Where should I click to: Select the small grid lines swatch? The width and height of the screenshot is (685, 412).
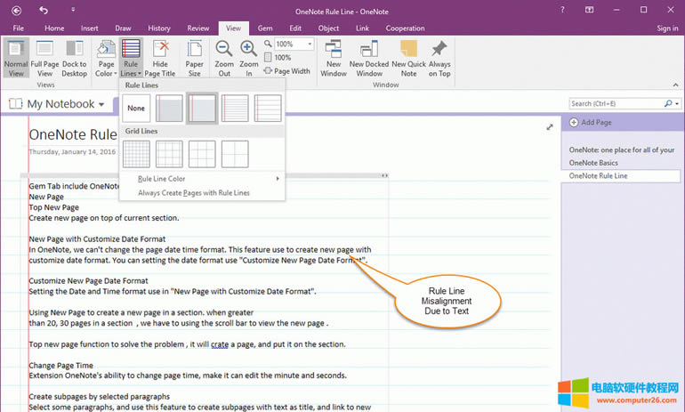(136, 154)
